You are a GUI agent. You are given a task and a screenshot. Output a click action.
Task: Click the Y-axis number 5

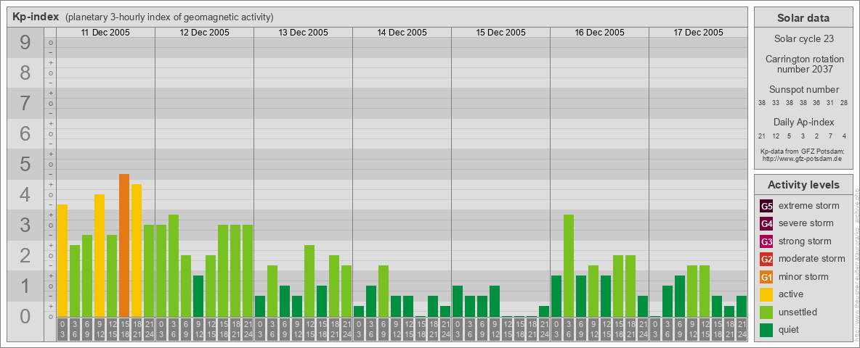tap(25, 164)
